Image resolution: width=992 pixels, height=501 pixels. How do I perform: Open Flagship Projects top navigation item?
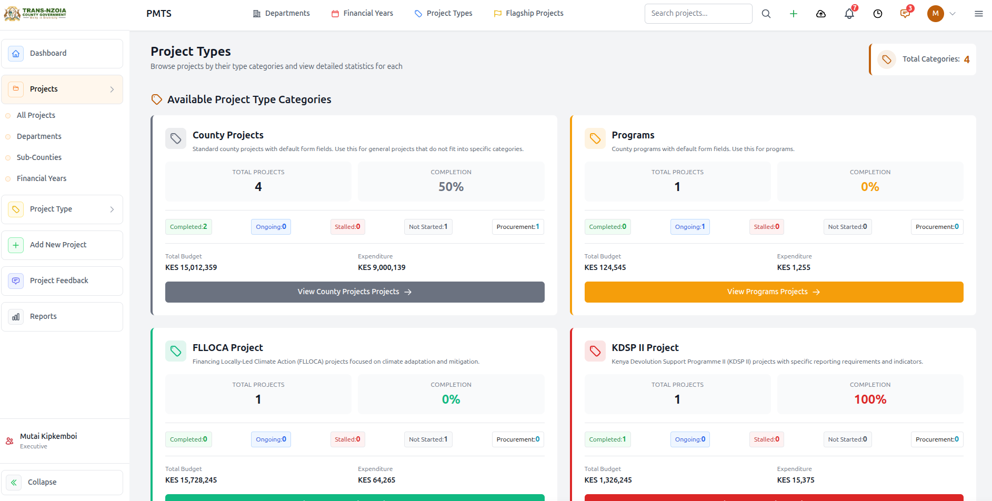point(528,13)
